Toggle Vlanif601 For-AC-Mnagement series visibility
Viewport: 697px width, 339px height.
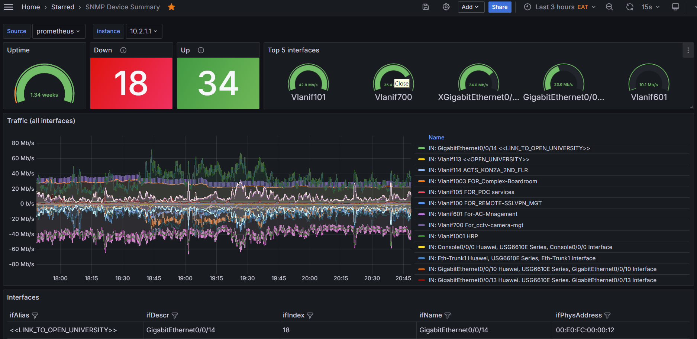(472, 214)
